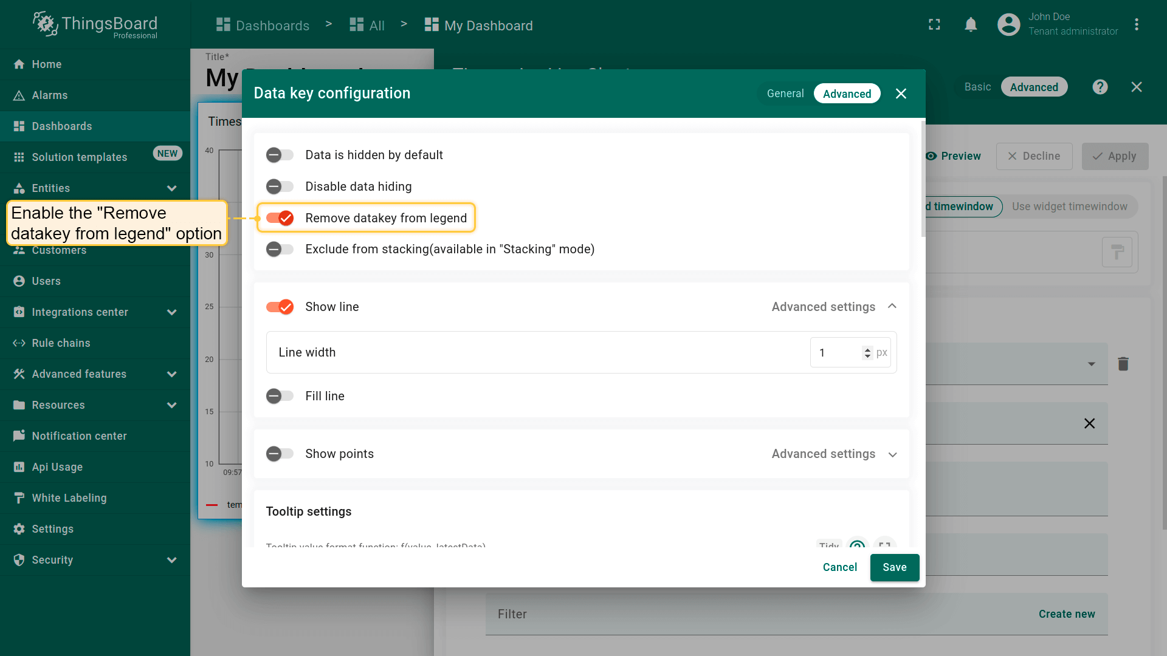The width and height of the screenshot is (1167, 656).
Task: Enable the Fill line toggle
Action: pyautogui.click(x=280, y=396)
